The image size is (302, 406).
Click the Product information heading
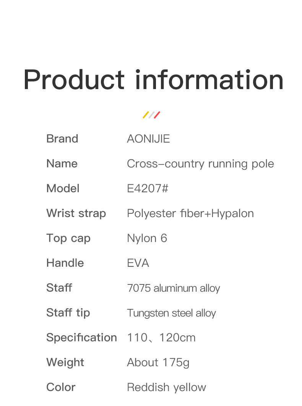[x=153, y=80]
